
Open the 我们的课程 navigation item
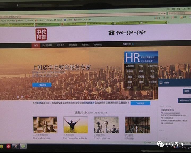point(47,45)
